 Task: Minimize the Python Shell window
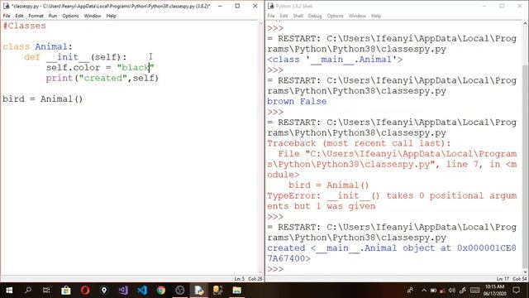tap(484, 6)
